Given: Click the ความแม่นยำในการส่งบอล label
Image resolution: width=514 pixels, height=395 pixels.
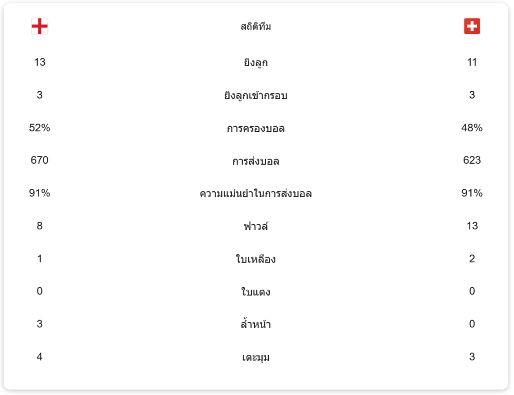Looking at the screenshot, I should tap(255, 193).
